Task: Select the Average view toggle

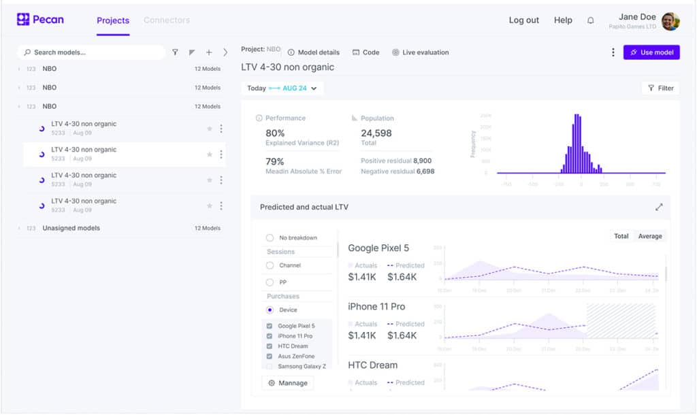Action: [650, 236]
